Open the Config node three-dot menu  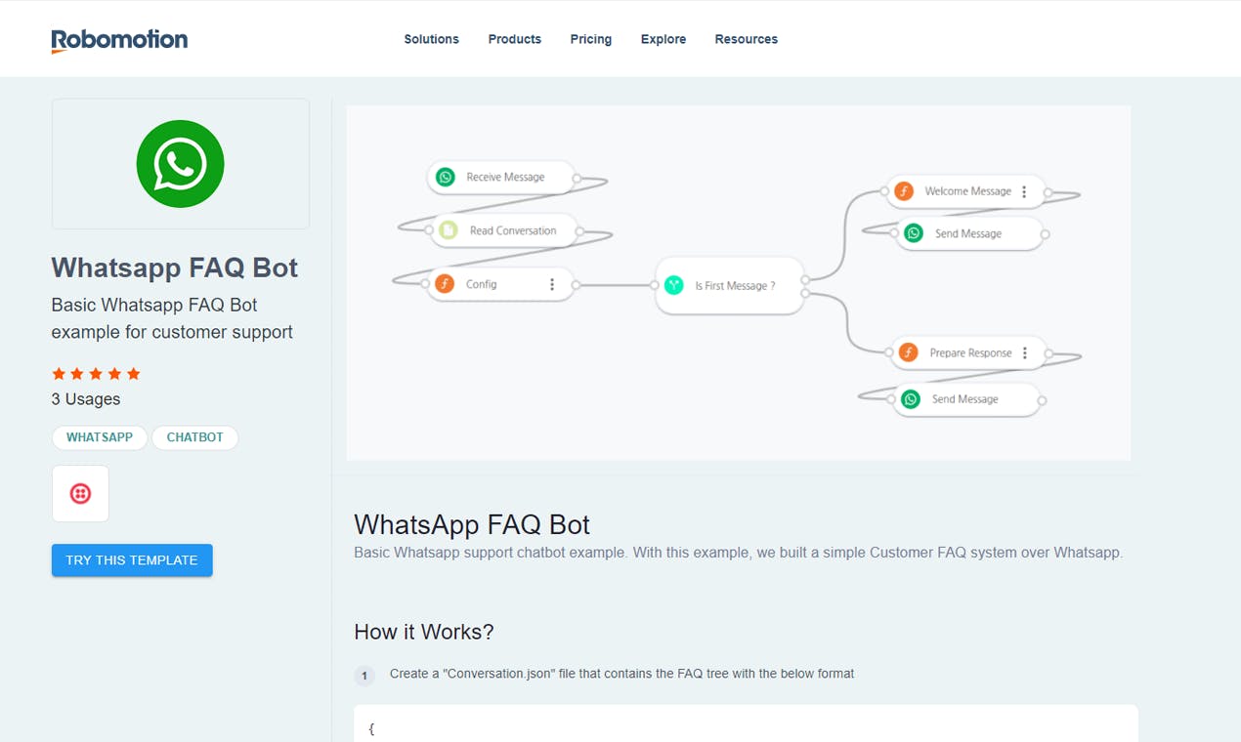[x=552, y=284]
